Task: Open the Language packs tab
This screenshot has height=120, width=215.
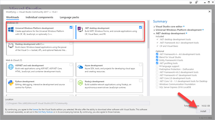Action: (69, 17)
